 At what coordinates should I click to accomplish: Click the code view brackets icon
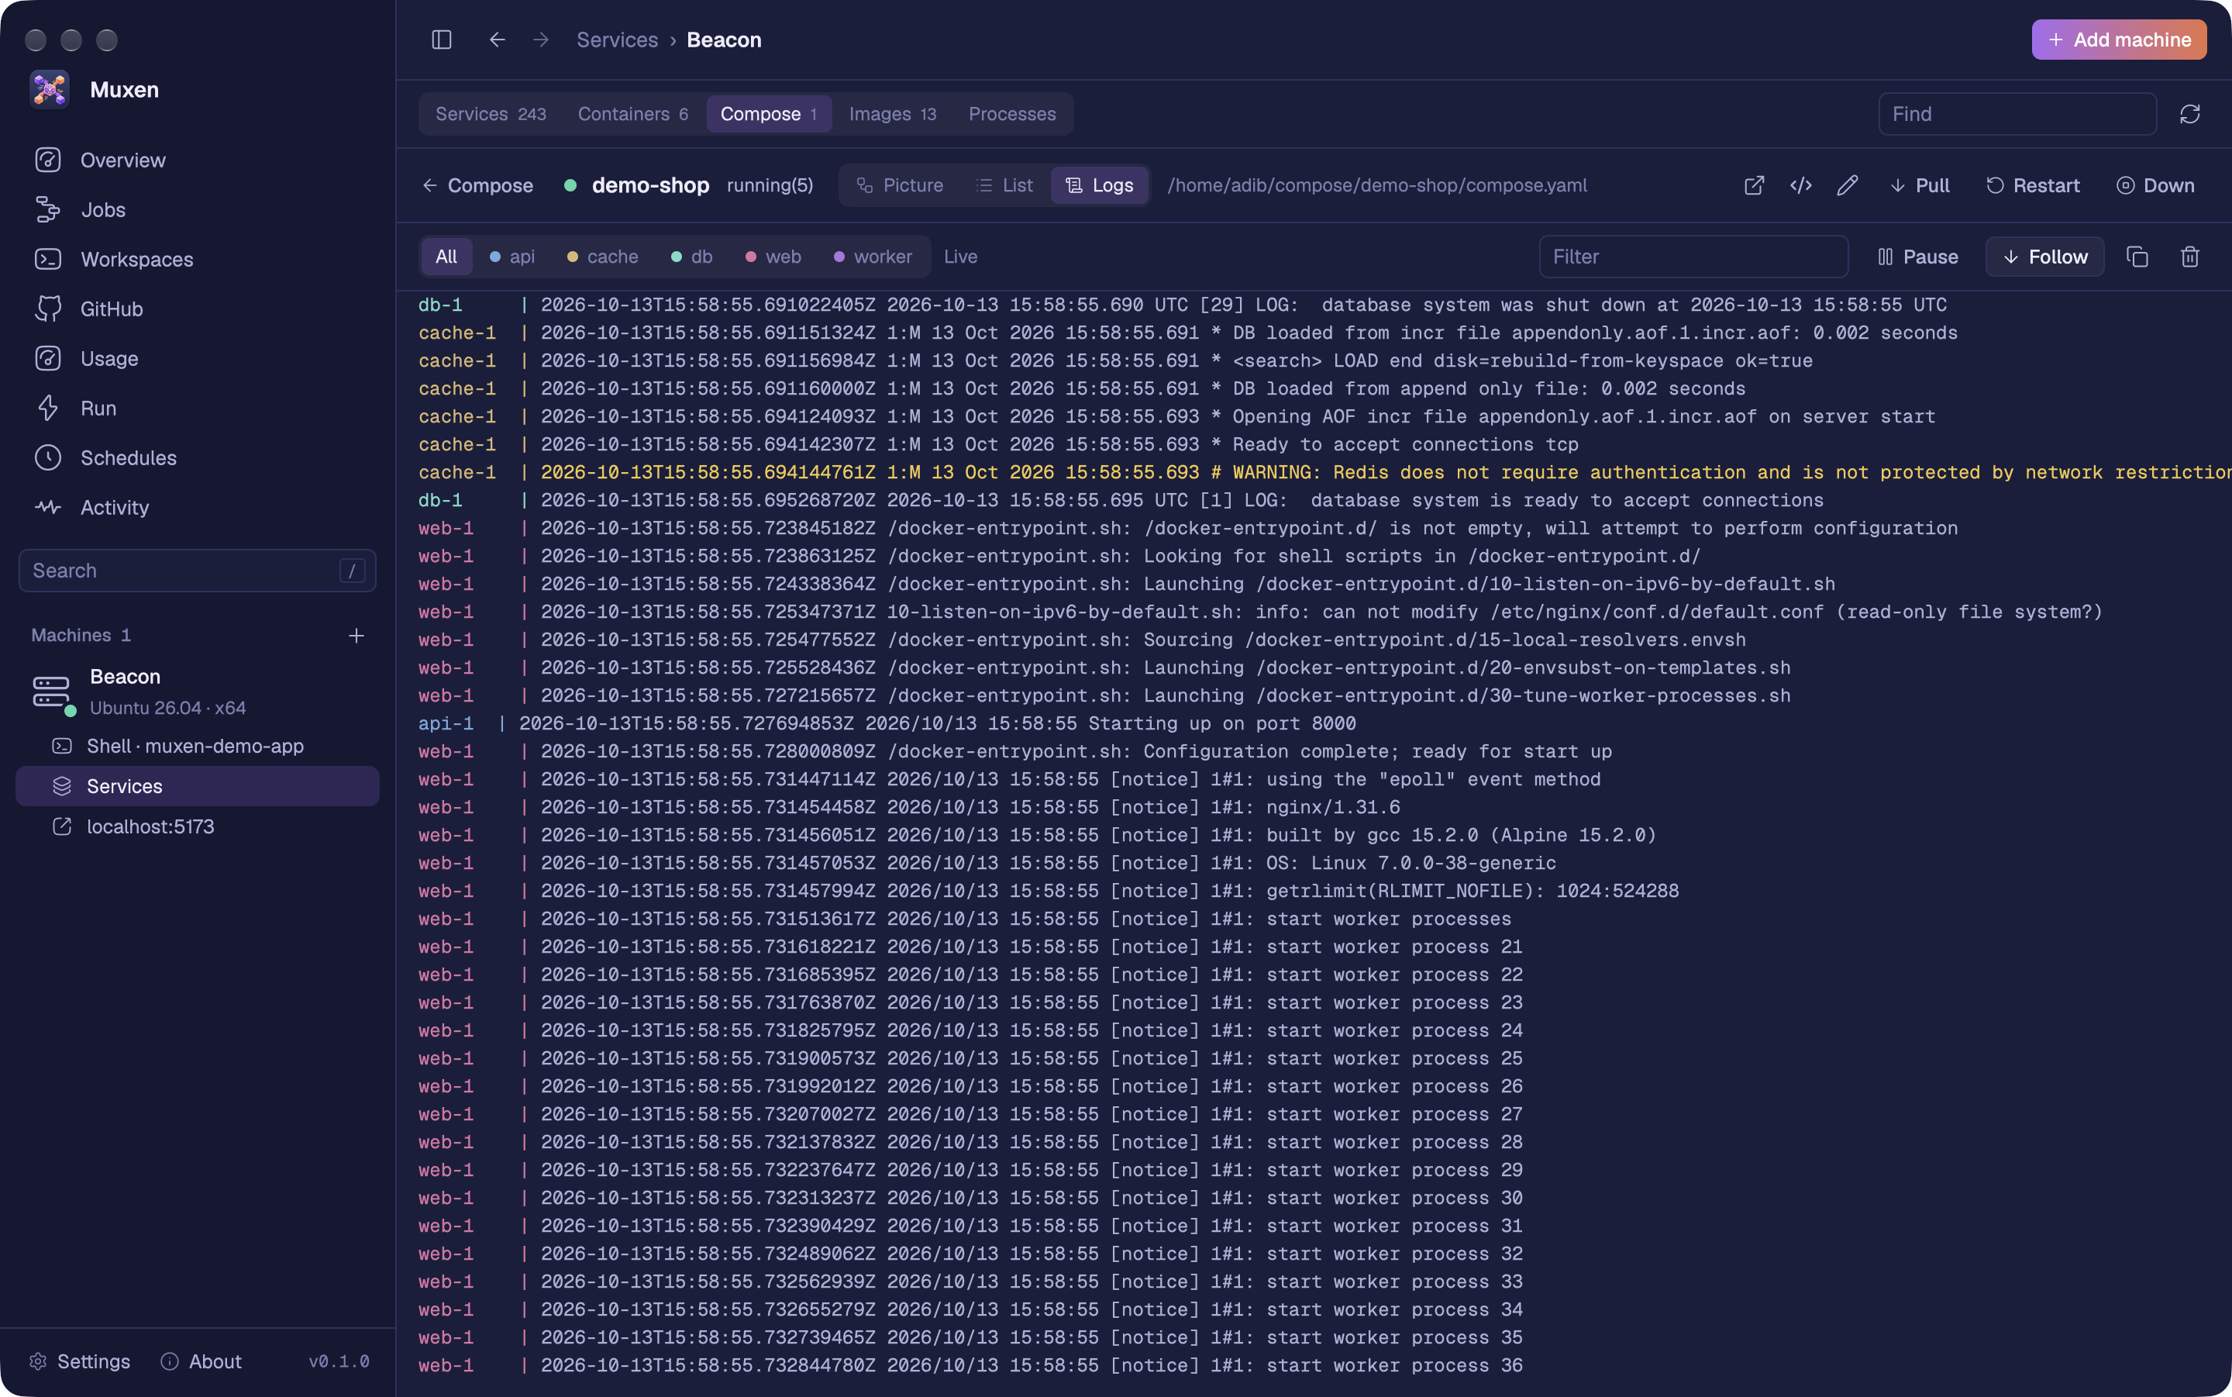[1801, 186]
